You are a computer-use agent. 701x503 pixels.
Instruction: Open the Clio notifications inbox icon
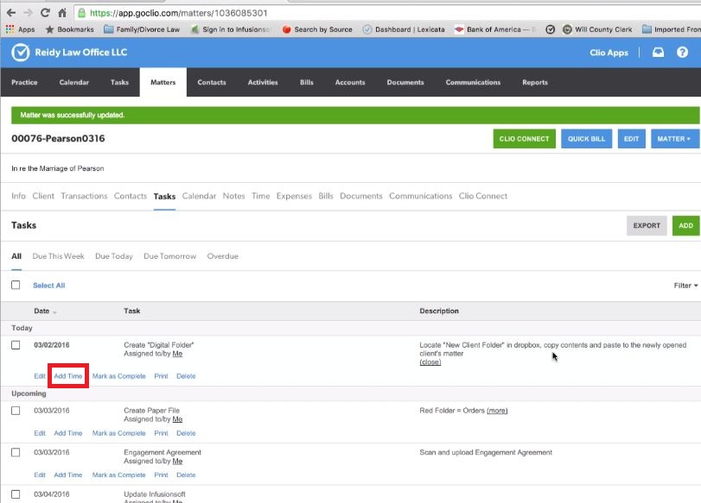coord(659,53)
